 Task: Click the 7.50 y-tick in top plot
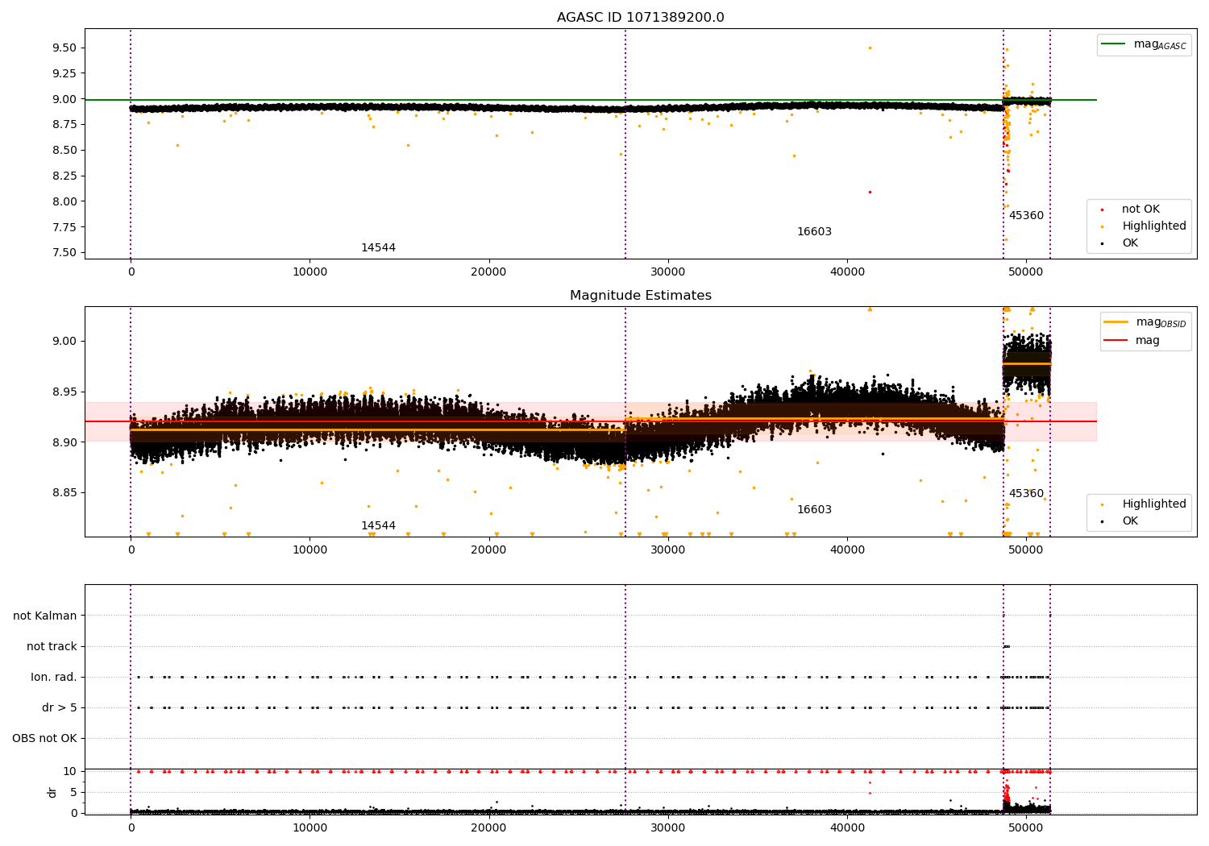[64, 253]
